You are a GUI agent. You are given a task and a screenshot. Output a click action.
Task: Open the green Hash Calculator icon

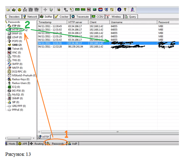[94, 10]
